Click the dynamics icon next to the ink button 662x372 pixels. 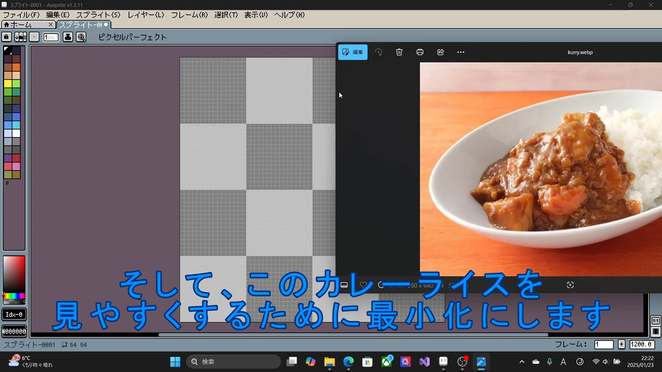81,37
